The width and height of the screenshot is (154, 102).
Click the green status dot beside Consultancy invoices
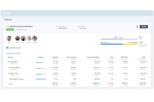[x=100, y=62]
